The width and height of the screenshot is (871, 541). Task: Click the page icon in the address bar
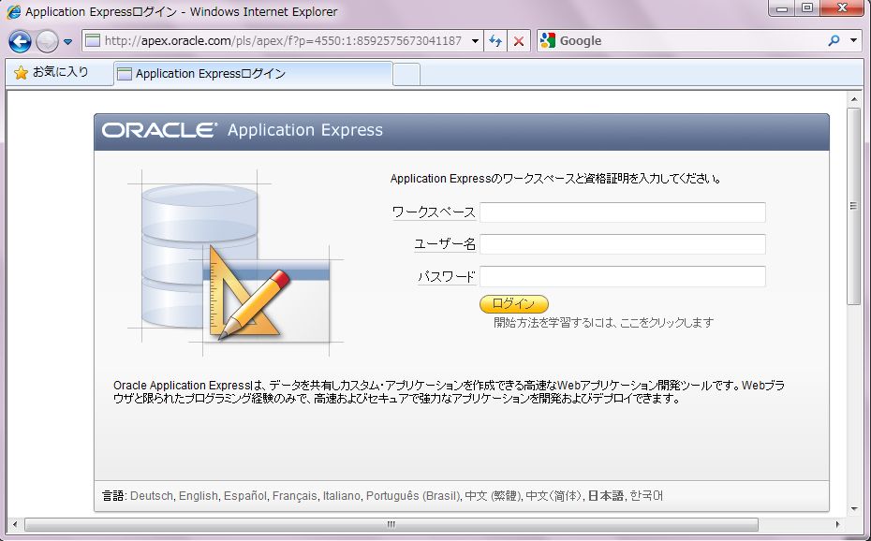click(x=92, y=40)
